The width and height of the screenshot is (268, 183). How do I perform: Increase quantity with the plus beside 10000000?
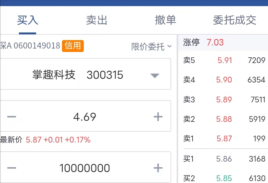pos(158,168)
